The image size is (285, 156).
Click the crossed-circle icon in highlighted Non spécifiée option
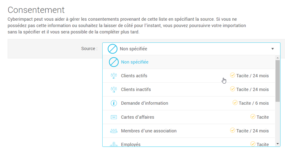(x=114, y=62)
